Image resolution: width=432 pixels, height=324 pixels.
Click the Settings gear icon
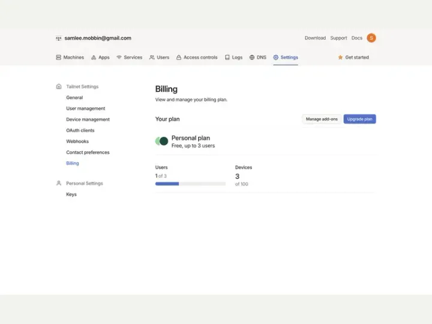point(276,58)
